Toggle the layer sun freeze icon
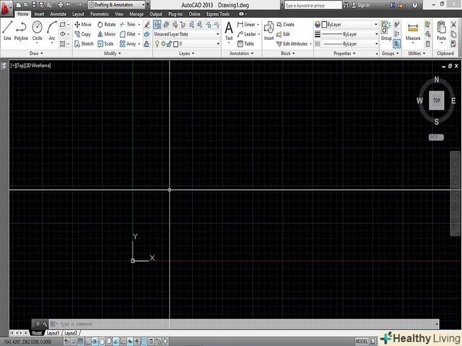The height and width of the screenshot is (346, 462). 164,44
